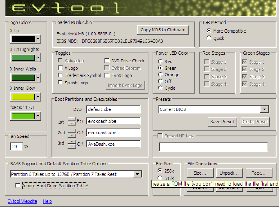Open the X Lip Highlights dropdown arrow
This screenshot has height=209, width=279.
coord(38,58)
